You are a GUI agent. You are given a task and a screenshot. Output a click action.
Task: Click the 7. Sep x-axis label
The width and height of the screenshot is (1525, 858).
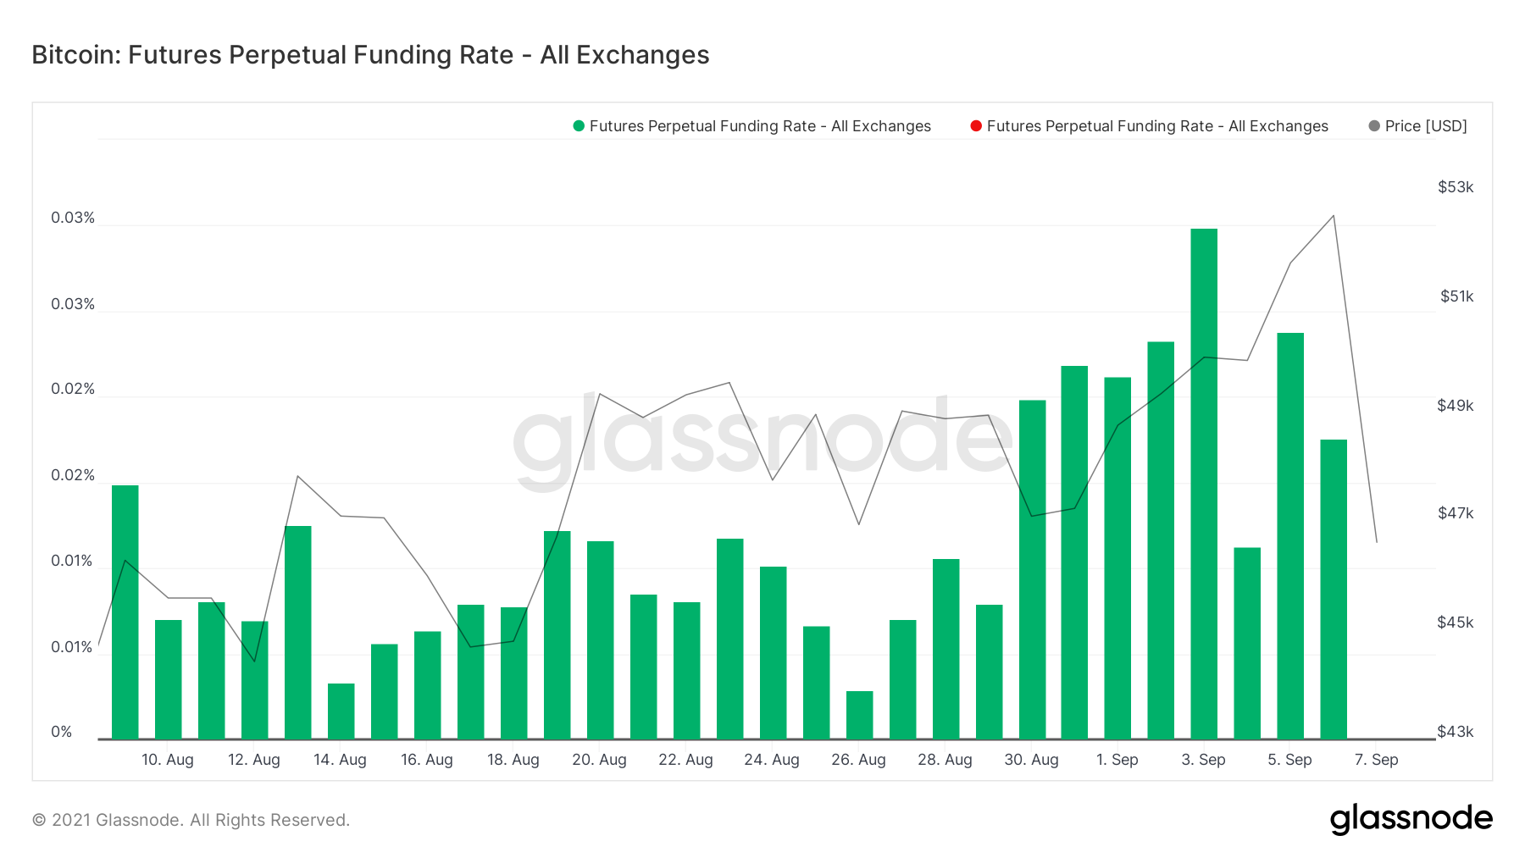coord(1376,760)
